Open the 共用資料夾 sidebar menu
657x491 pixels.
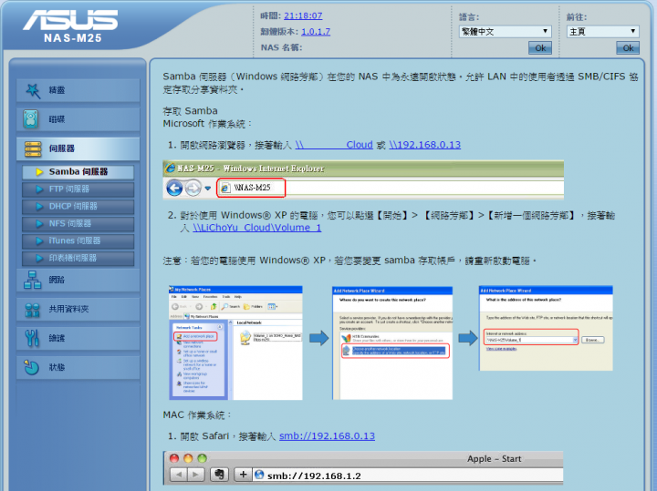[78, 310]
